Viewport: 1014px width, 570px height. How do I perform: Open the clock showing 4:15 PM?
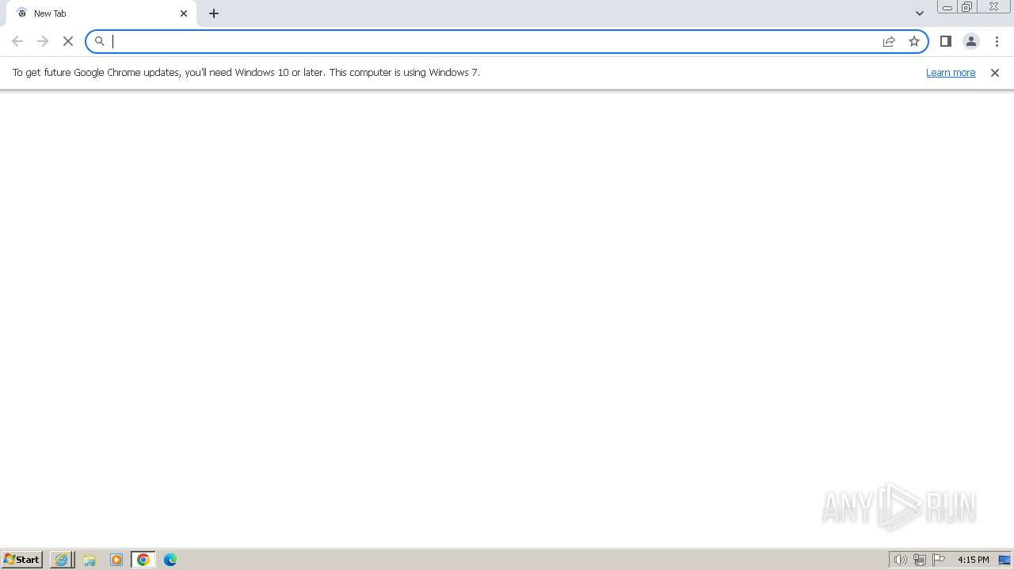[x=973, y=560]
